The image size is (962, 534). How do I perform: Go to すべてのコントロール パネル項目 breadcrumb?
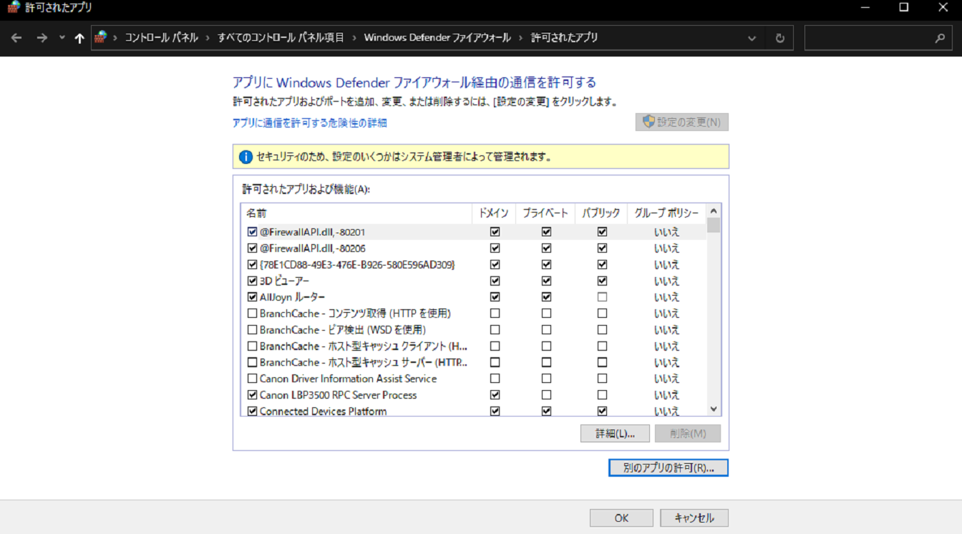(281, 38)
